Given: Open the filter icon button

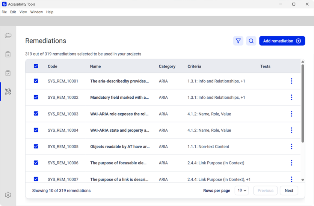Looking at the screenshot, I should point(238,41).
